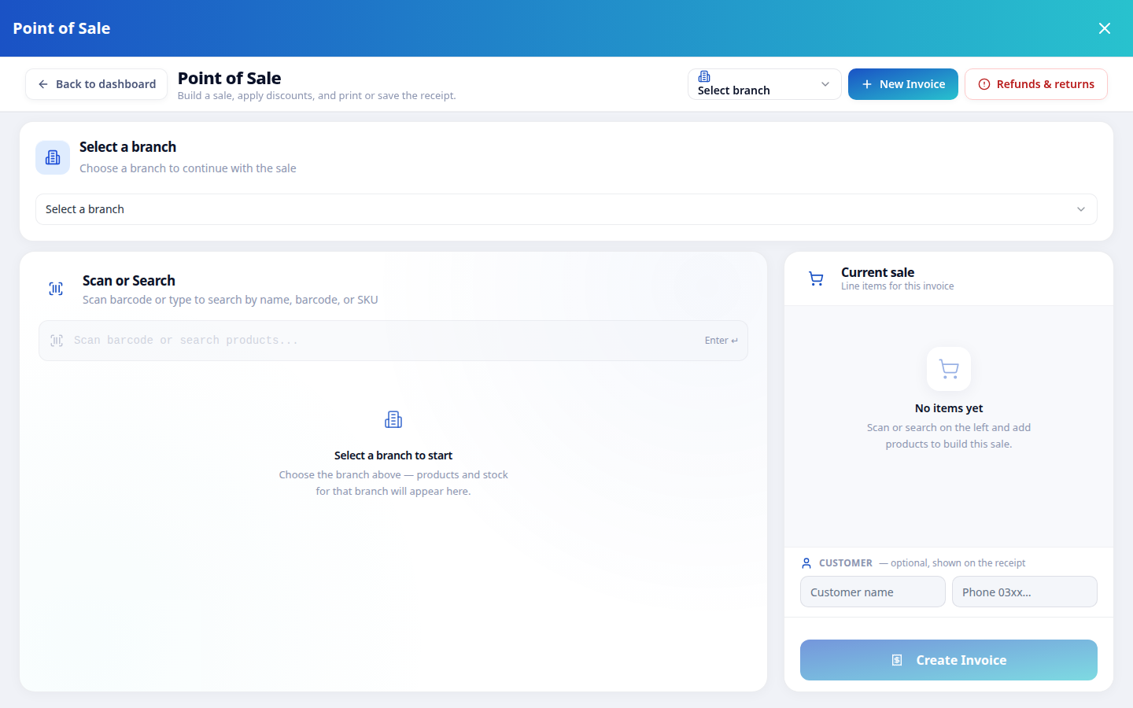The width and height of the screenshot is (1133, 708).
Task: Click the 'No items yet' text
Action: point(949,408)
